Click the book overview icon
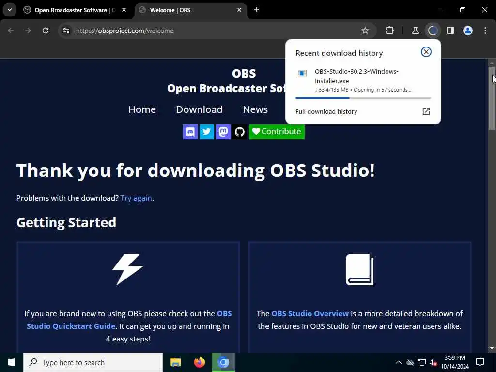Viewport: 496px width, 372px height. click(360, 269)
